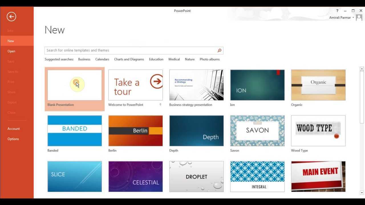Pin the Welcome to PowerPoint template
The width and height of the screenshot is (365, 205).
(x=160, y=105)
